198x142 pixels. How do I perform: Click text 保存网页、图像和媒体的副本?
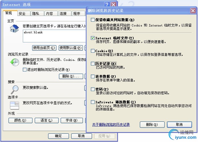tap(118, 42)
